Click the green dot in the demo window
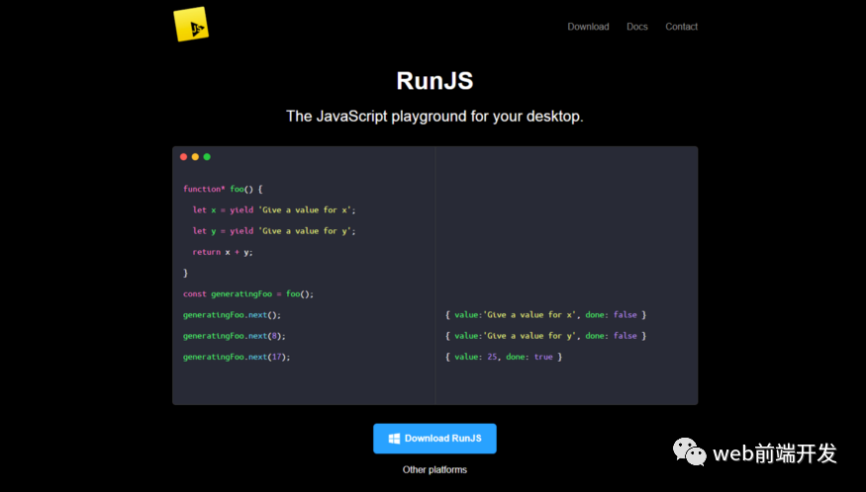 click(207, 157)
